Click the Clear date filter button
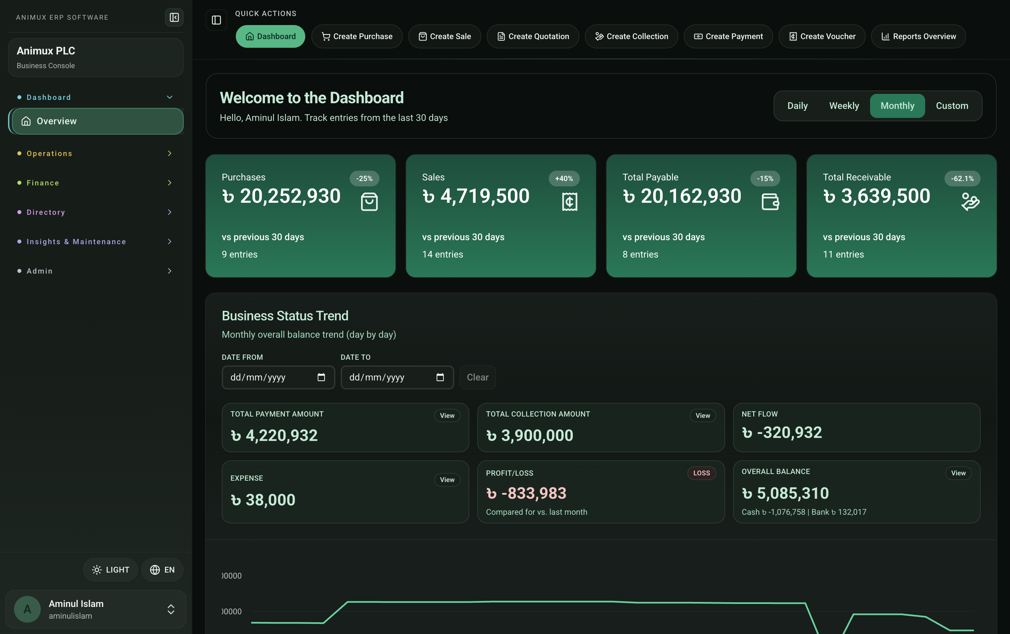 click(478, 377)
